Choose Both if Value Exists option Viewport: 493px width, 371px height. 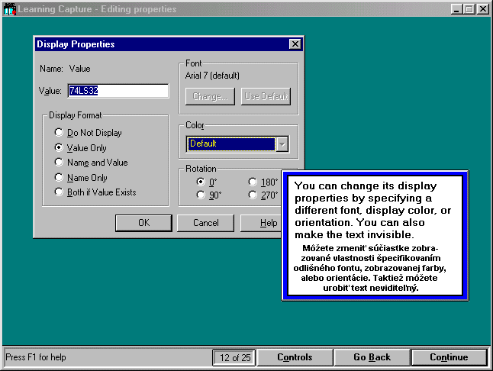pyautogui.click(x=59, y=192)
